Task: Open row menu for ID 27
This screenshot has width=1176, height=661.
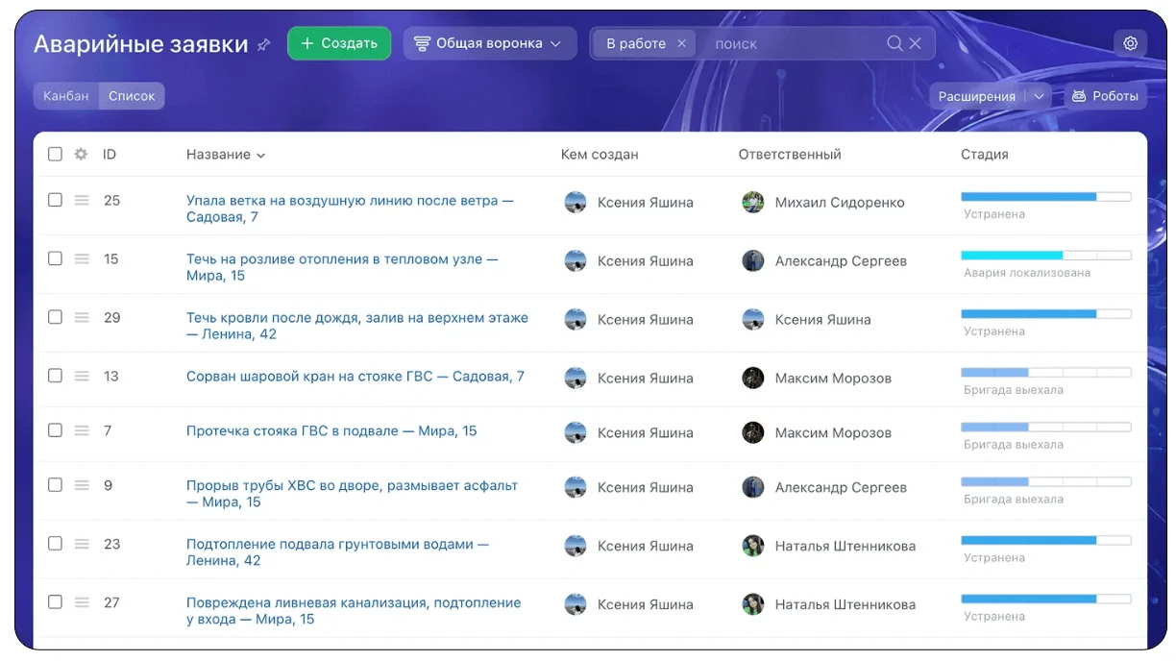Action: pyautogui.click(x=82, y=602)
